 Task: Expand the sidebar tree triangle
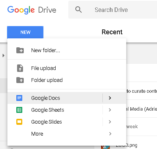[x=3, y=56]
